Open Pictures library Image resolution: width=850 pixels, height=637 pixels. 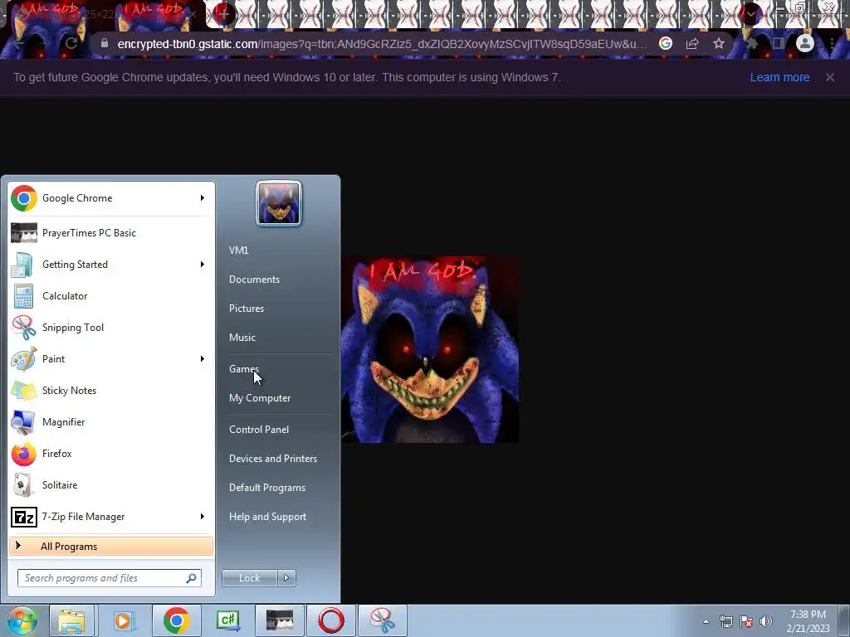coord(247,309)
